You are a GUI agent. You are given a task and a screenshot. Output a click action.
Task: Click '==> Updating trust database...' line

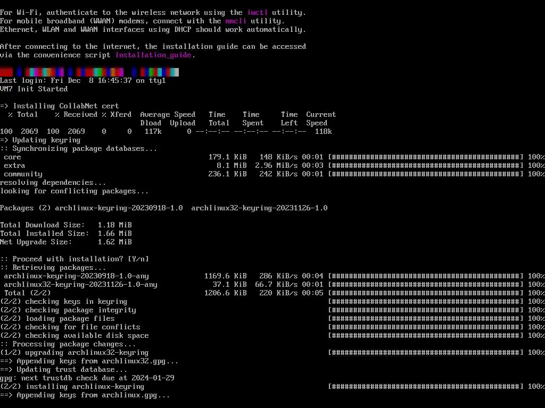coord(64,370)
